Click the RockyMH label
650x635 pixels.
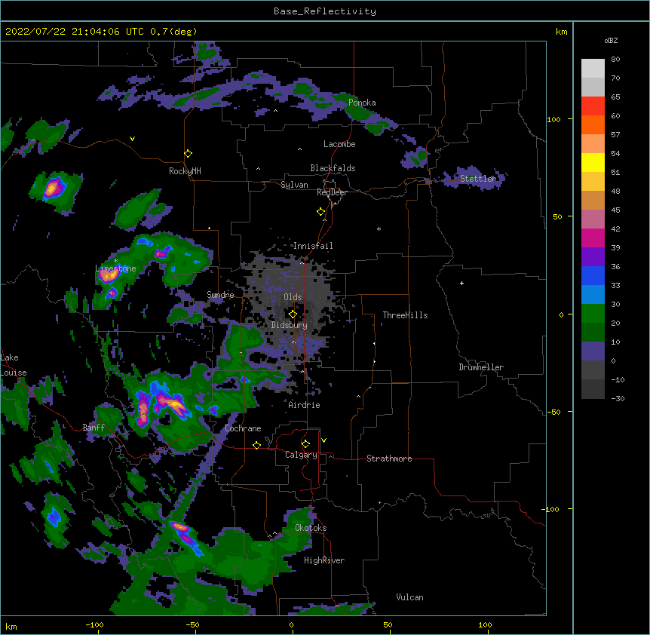[185, 171]
